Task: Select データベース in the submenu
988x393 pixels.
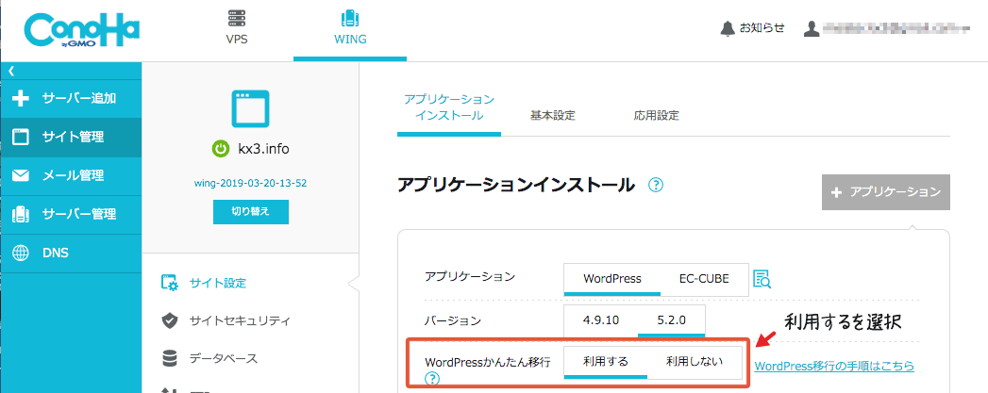Action: [x=224, y=359]
